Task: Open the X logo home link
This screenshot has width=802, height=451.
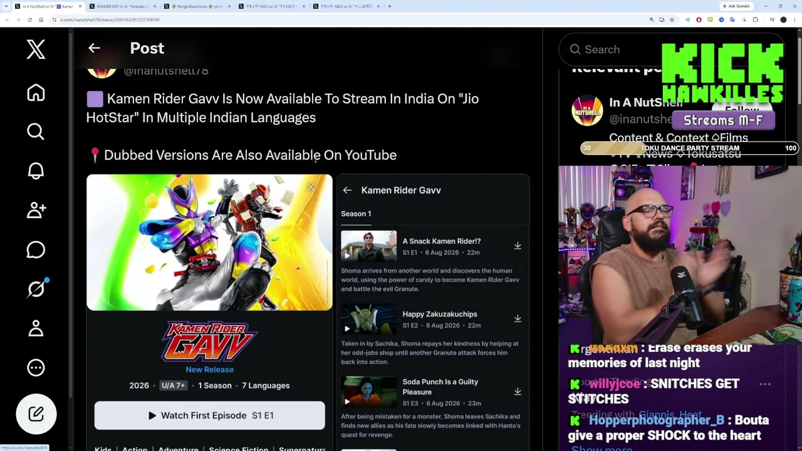Action: pos(36,49)
